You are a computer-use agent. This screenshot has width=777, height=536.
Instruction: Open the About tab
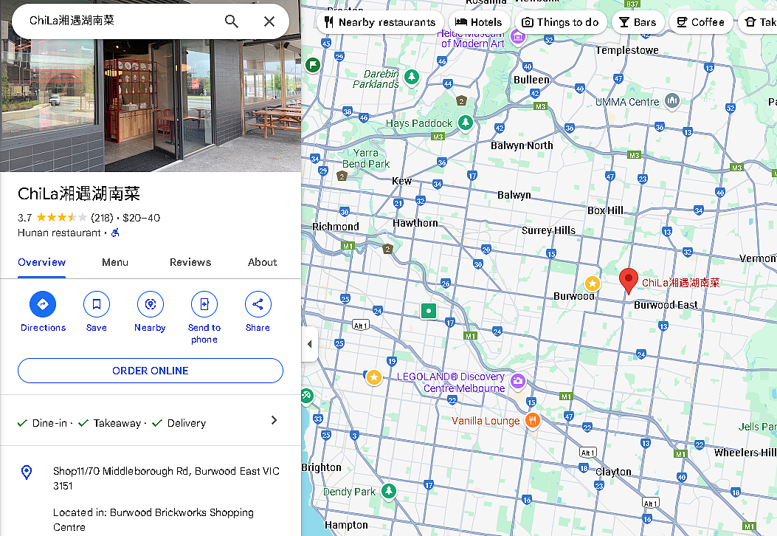pos(262,262)
